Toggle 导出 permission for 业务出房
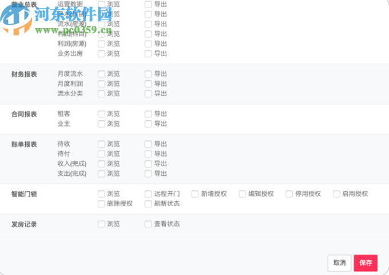 [148, 54]
